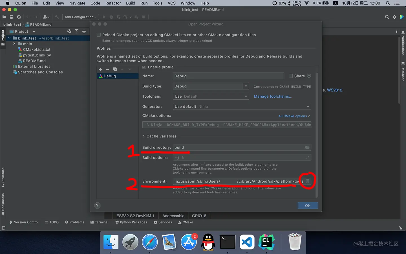406x254 pixels.
Task: Expand the Cache variables section
Action: (144, 136)
